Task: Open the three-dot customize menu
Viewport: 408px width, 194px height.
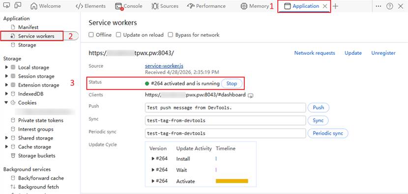Action: 379,6
